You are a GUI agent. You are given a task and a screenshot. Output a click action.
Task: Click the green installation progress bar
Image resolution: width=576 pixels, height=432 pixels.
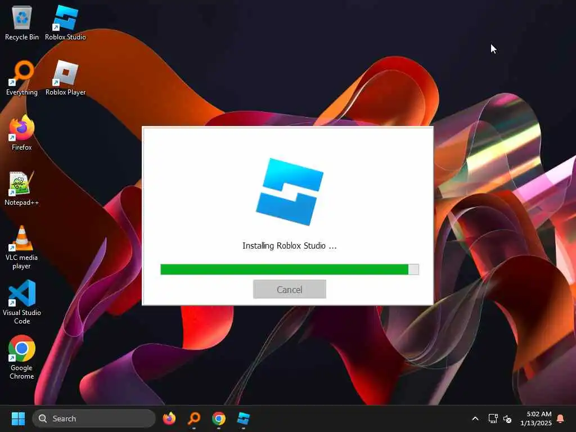[290, 269]
